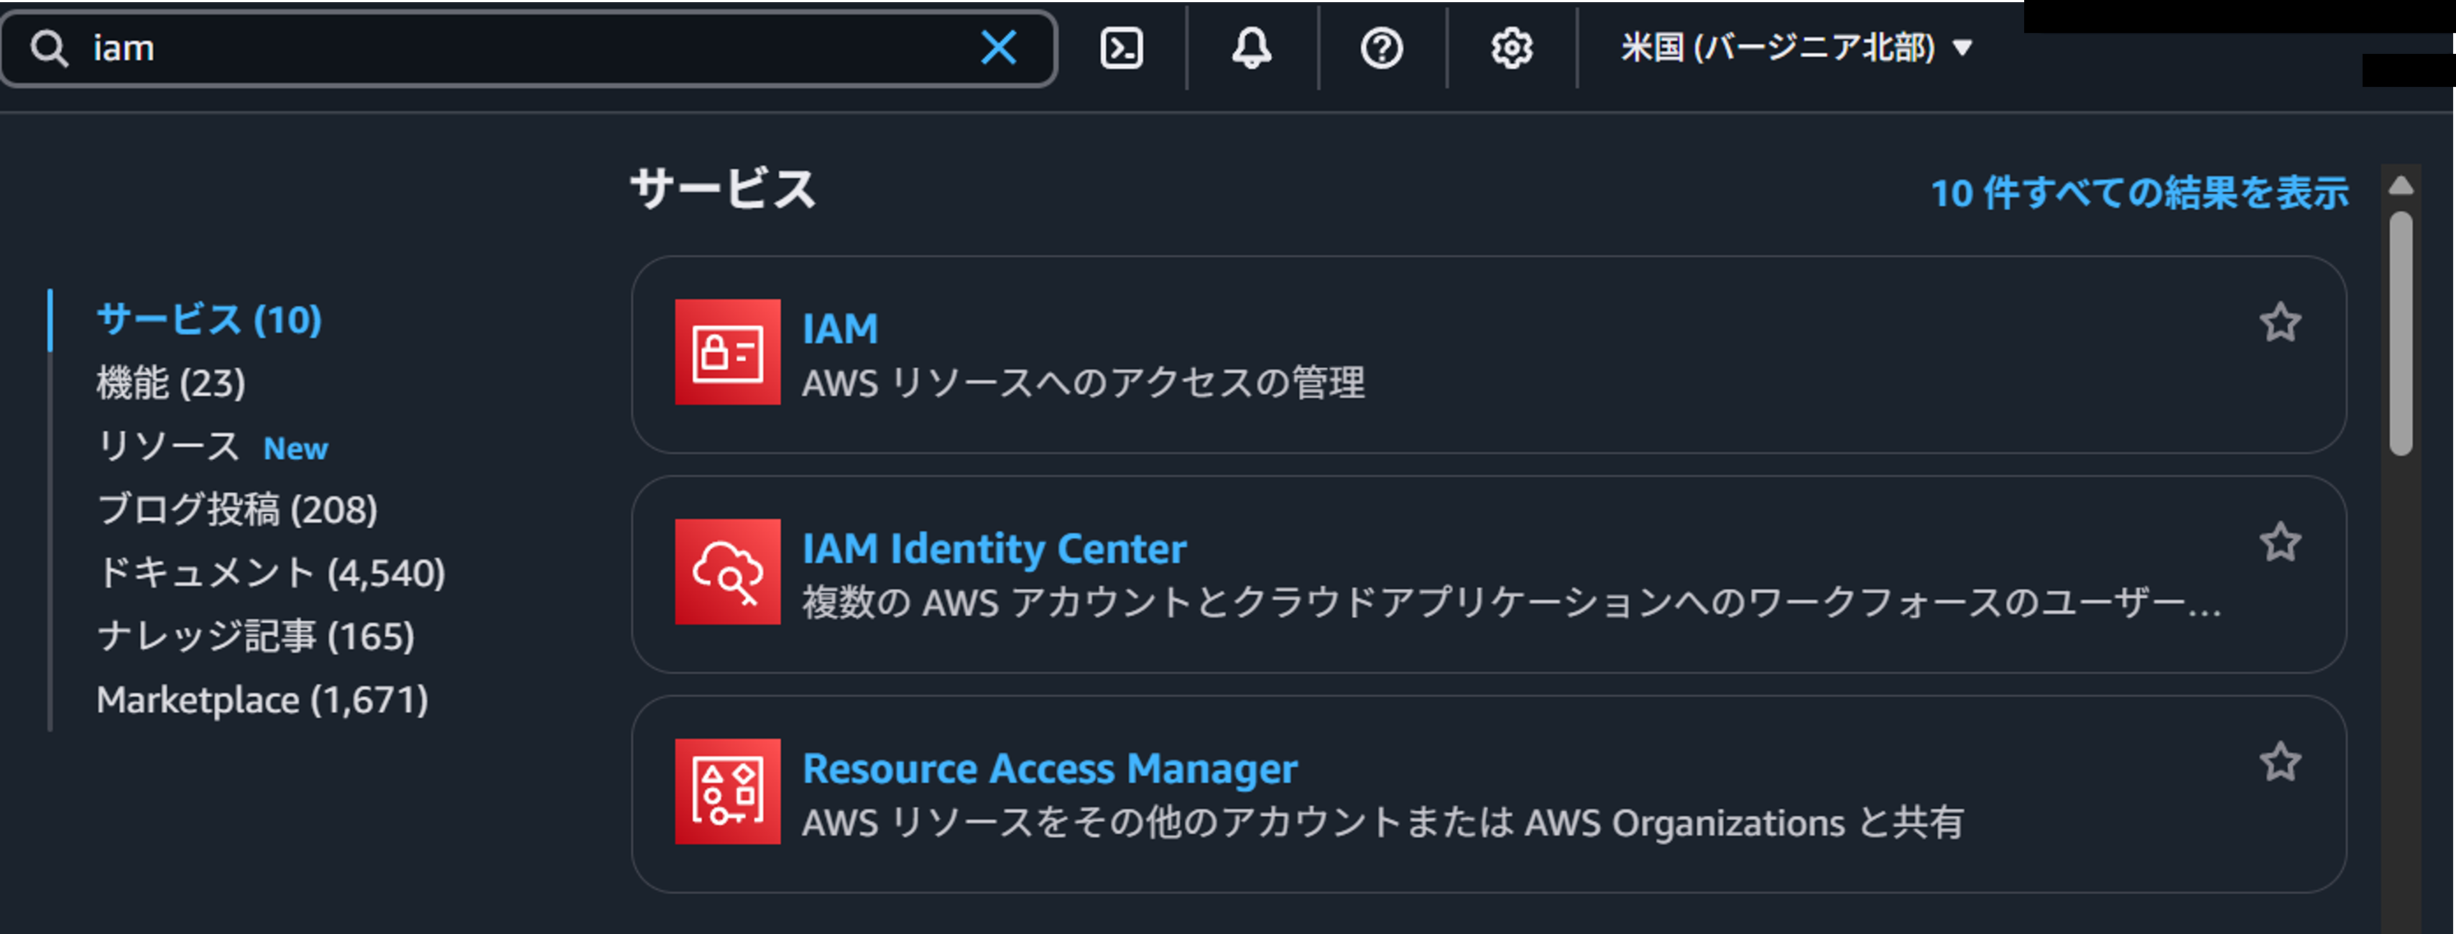Open AWS CloudShell from the top bar
Screen dimensions: 2456x934
1122,47
